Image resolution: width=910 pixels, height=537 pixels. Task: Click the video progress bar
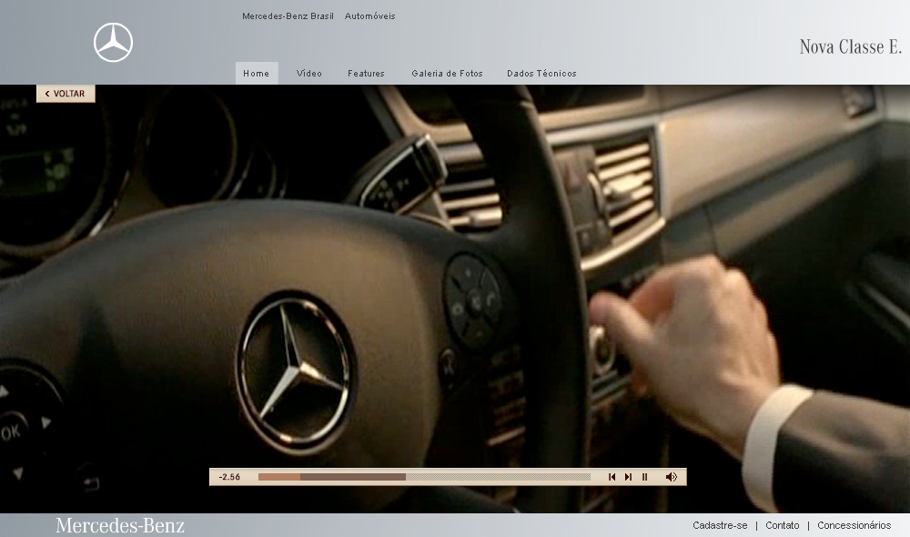coord(424,477)
